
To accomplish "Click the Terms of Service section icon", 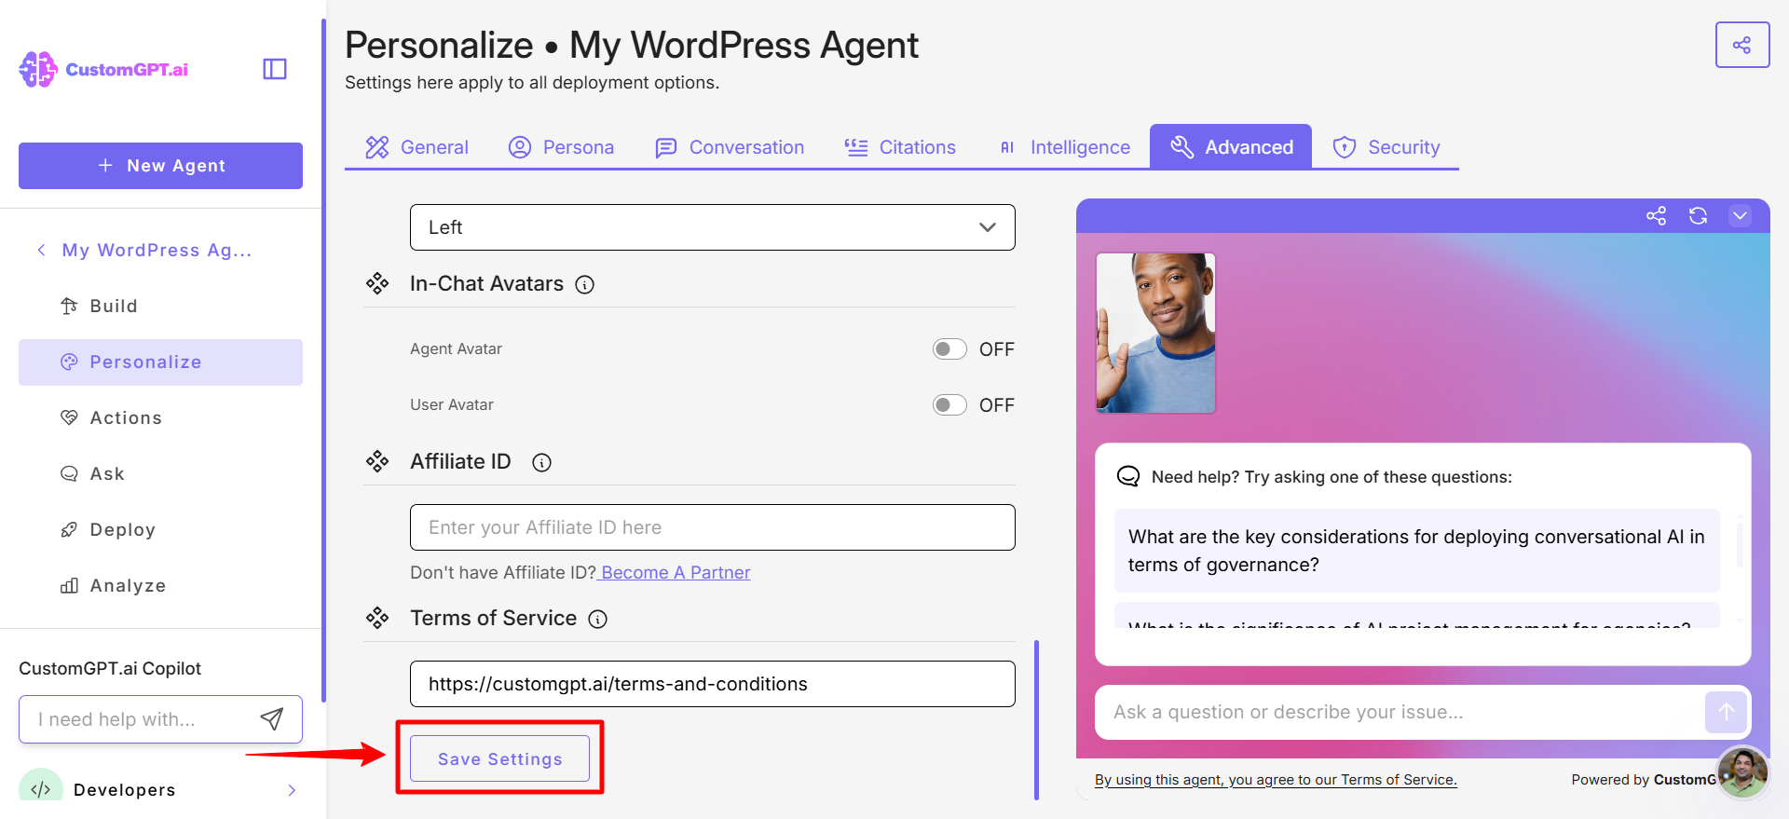I will point(377,618).
